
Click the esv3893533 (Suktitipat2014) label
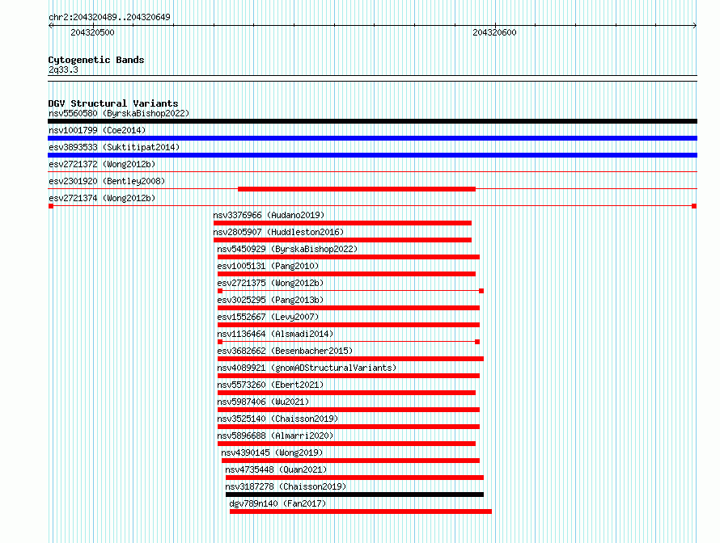coord(114,147)
